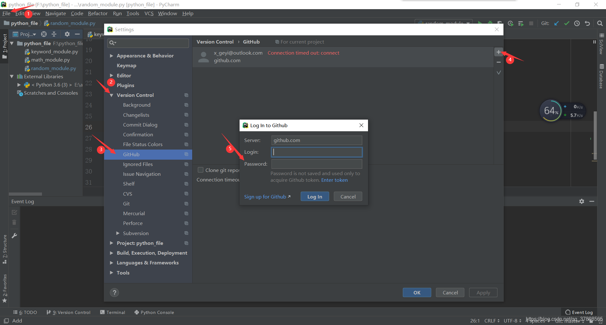Expand Build, Execution, Deployment section
The image size is (606, 325).
[111, 253]
